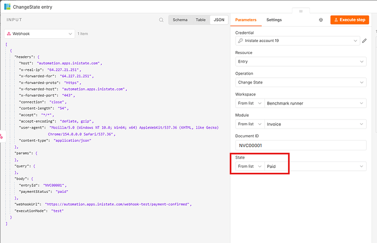377x243 pixels.
Task: Click the "executionMode" value "test"
Action: coord(57,211)
